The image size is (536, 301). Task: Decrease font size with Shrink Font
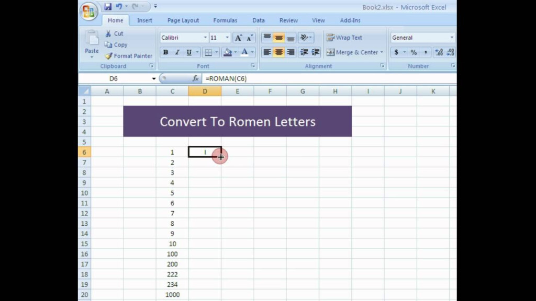tap(250, 38)
